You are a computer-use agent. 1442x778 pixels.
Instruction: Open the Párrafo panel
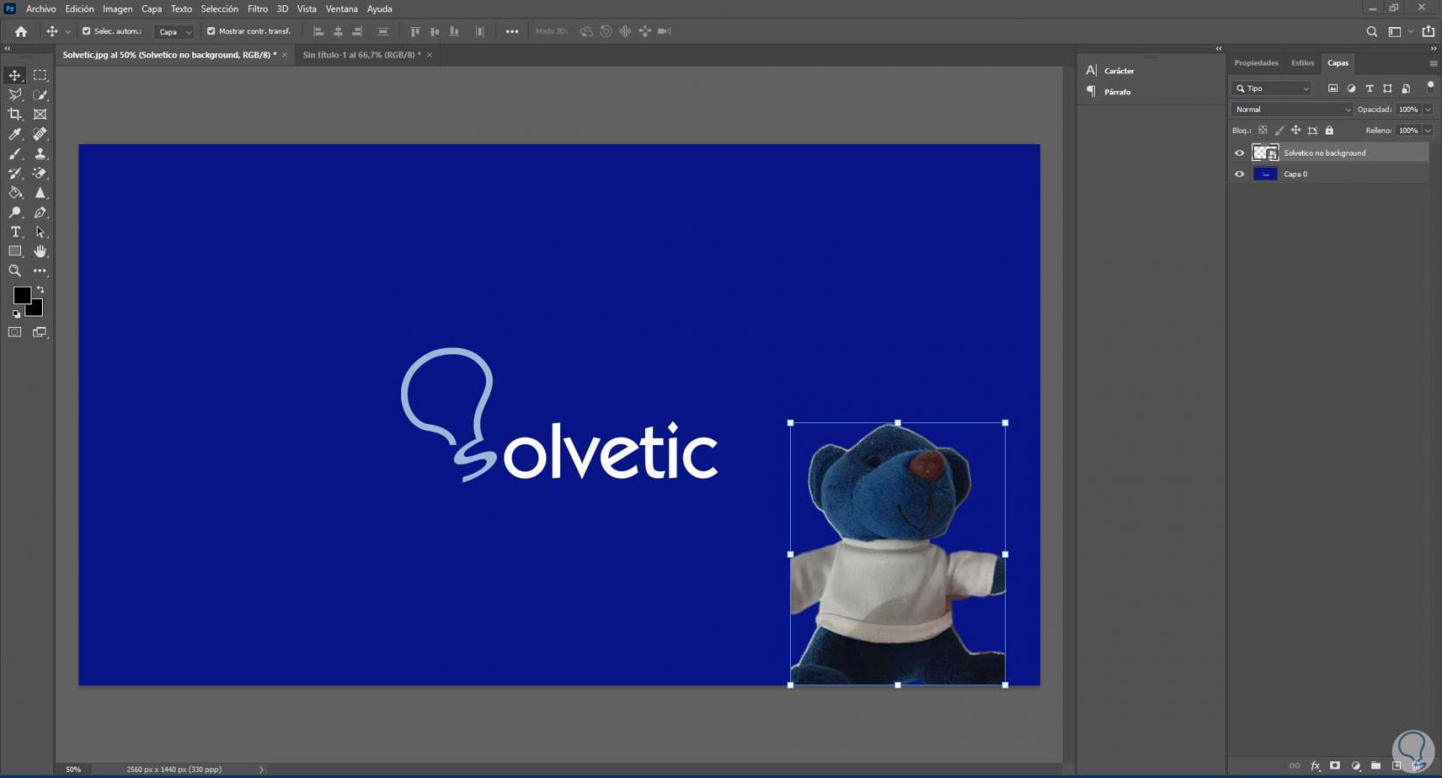[1109, 92]
